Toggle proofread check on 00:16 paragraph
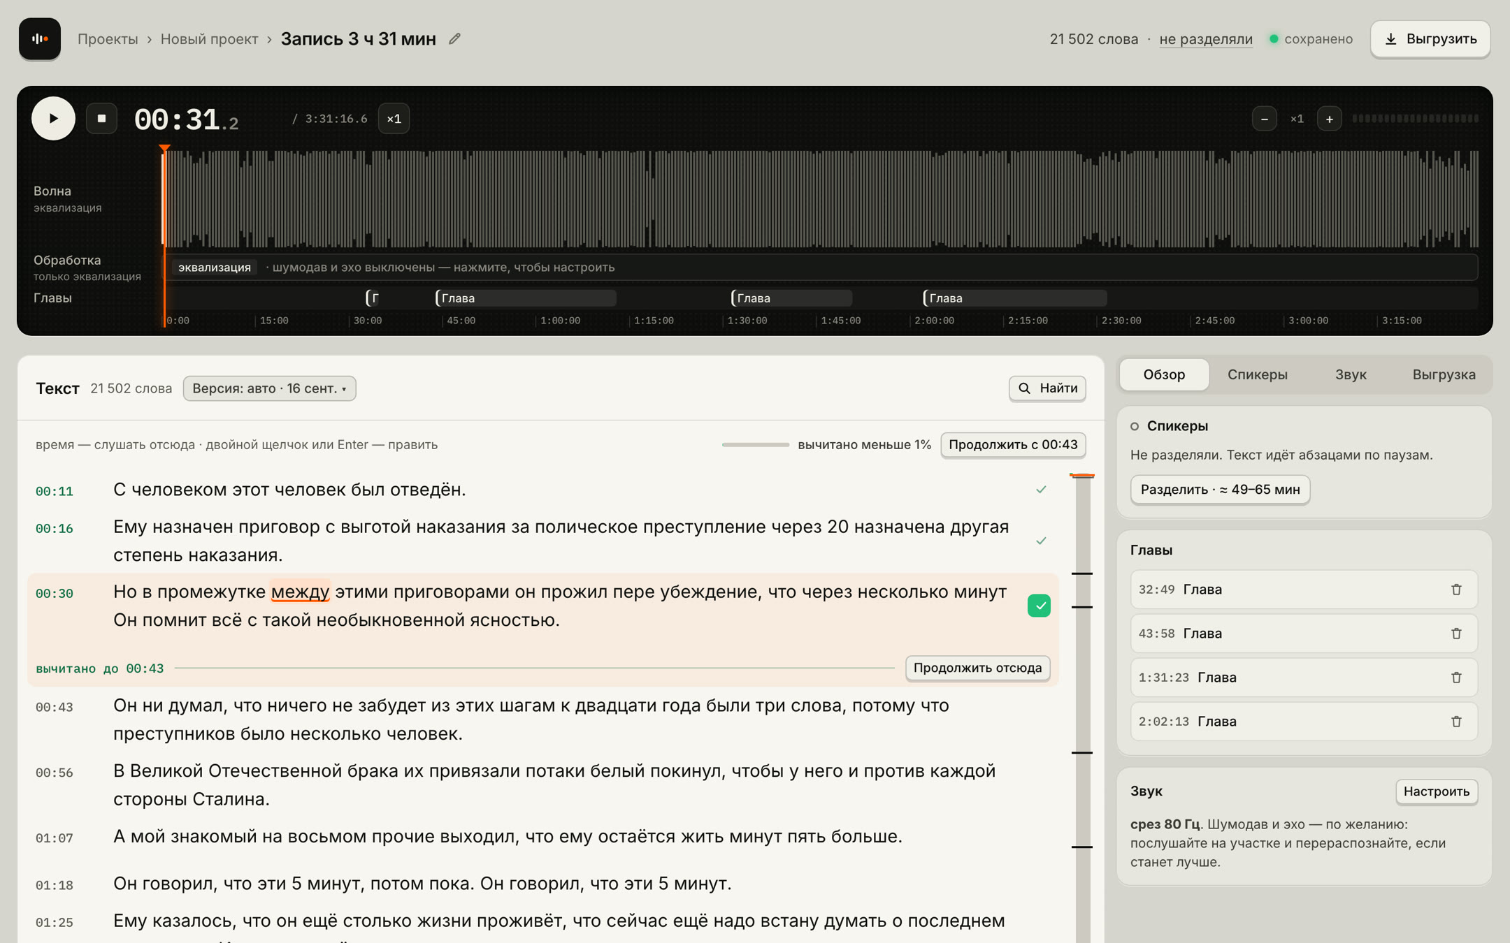 tap(1041, 541)
